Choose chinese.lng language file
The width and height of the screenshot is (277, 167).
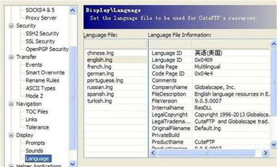(x=100, y=53)
